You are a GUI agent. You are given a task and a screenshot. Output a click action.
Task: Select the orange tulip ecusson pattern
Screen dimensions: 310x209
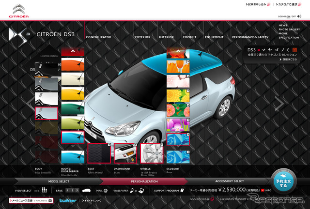point(178,67)
